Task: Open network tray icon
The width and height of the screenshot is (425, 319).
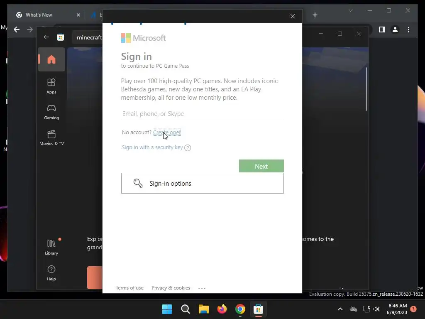Action: click(x=366, y=309)
